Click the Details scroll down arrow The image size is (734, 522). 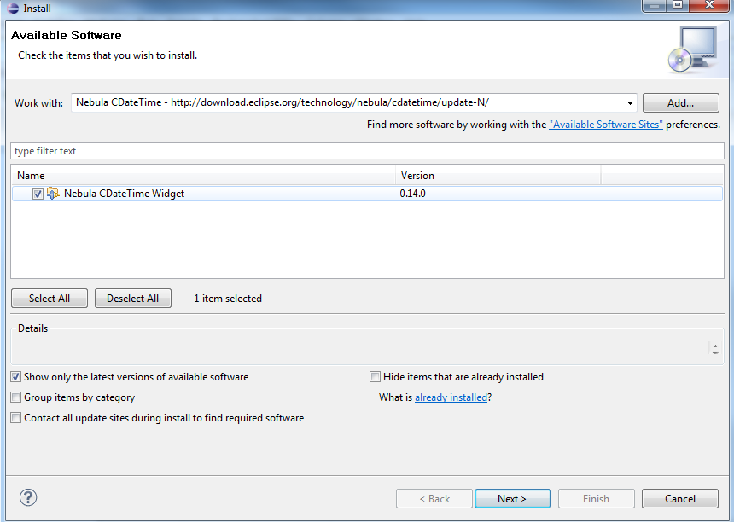(x=715, y=352)
